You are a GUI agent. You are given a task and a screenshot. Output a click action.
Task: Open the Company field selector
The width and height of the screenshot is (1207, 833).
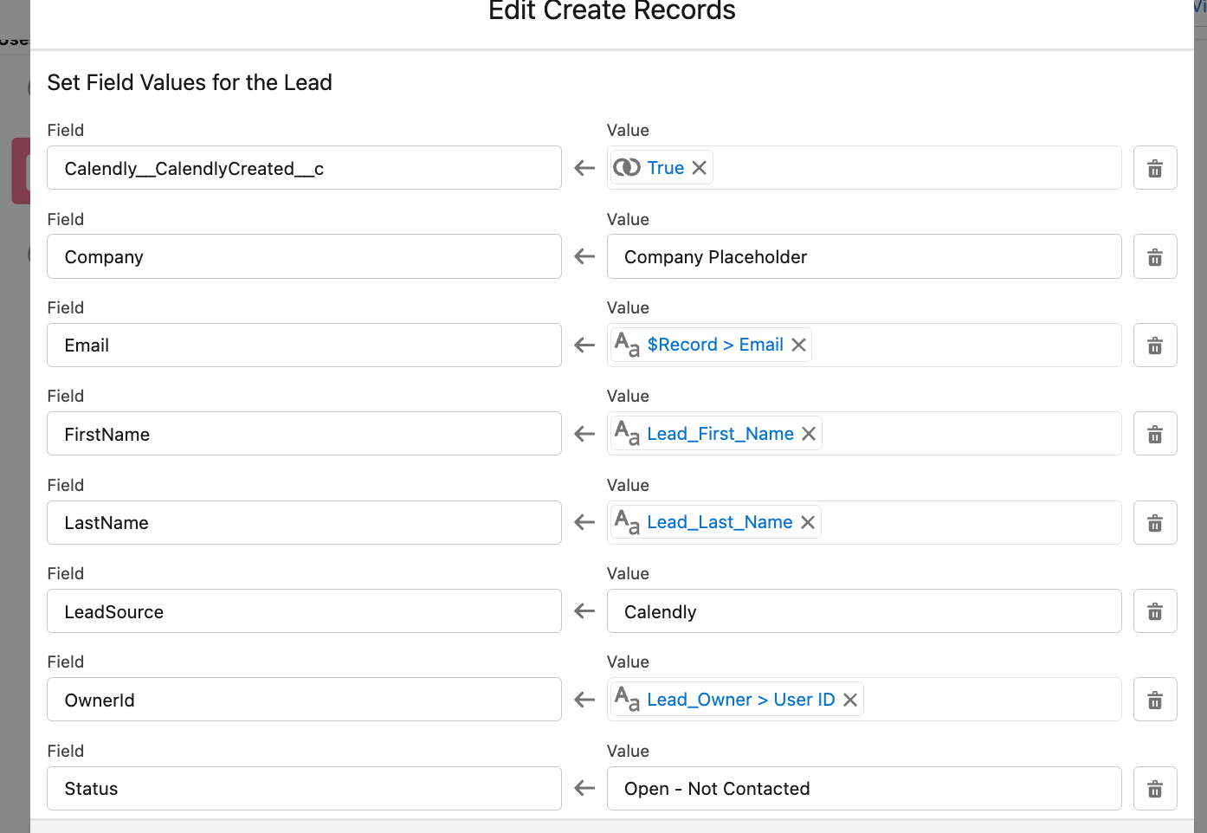tap(304, 257)
